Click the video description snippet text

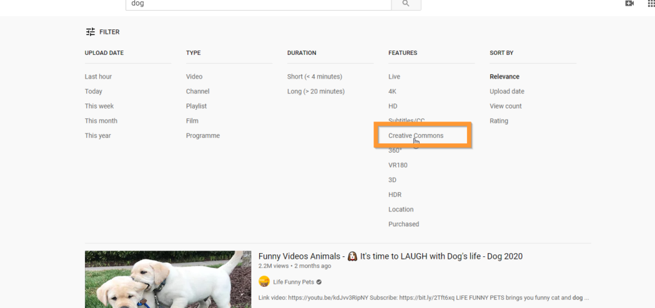pos(423,298)
